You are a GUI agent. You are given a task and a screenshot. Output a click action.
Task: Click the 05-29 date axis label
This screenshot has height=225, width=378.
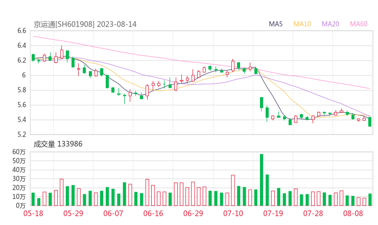coord(73,213)
